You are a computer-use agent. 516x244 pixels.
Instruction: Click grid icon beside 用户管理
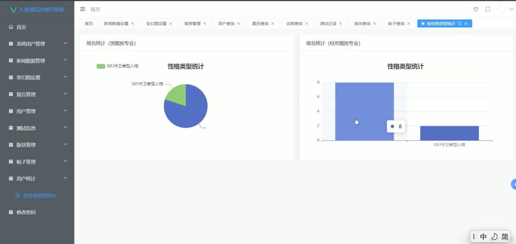(11, 111)
